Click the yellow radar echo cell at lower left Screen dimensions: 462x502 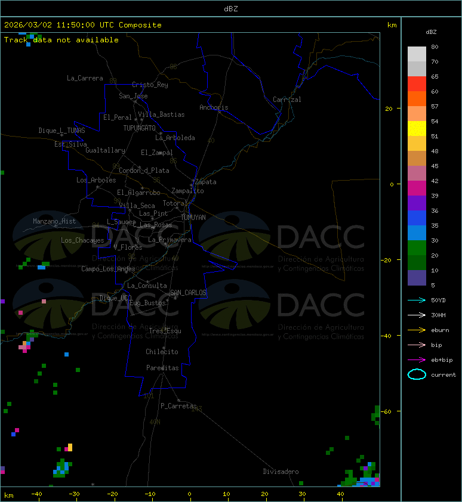(70, 447)
